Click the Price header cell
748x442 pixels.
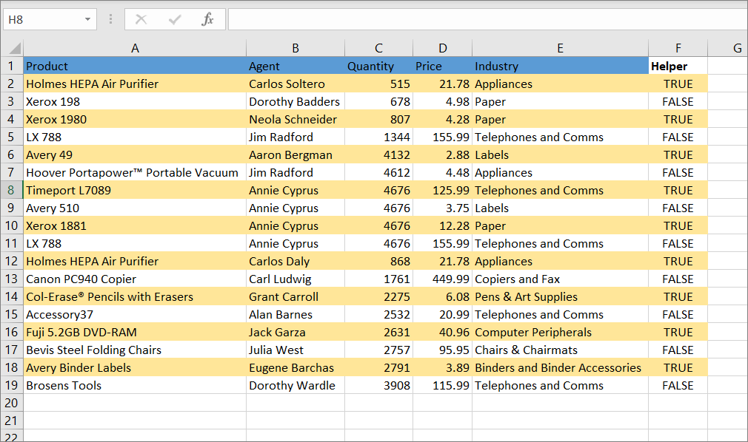coord(443,66)
